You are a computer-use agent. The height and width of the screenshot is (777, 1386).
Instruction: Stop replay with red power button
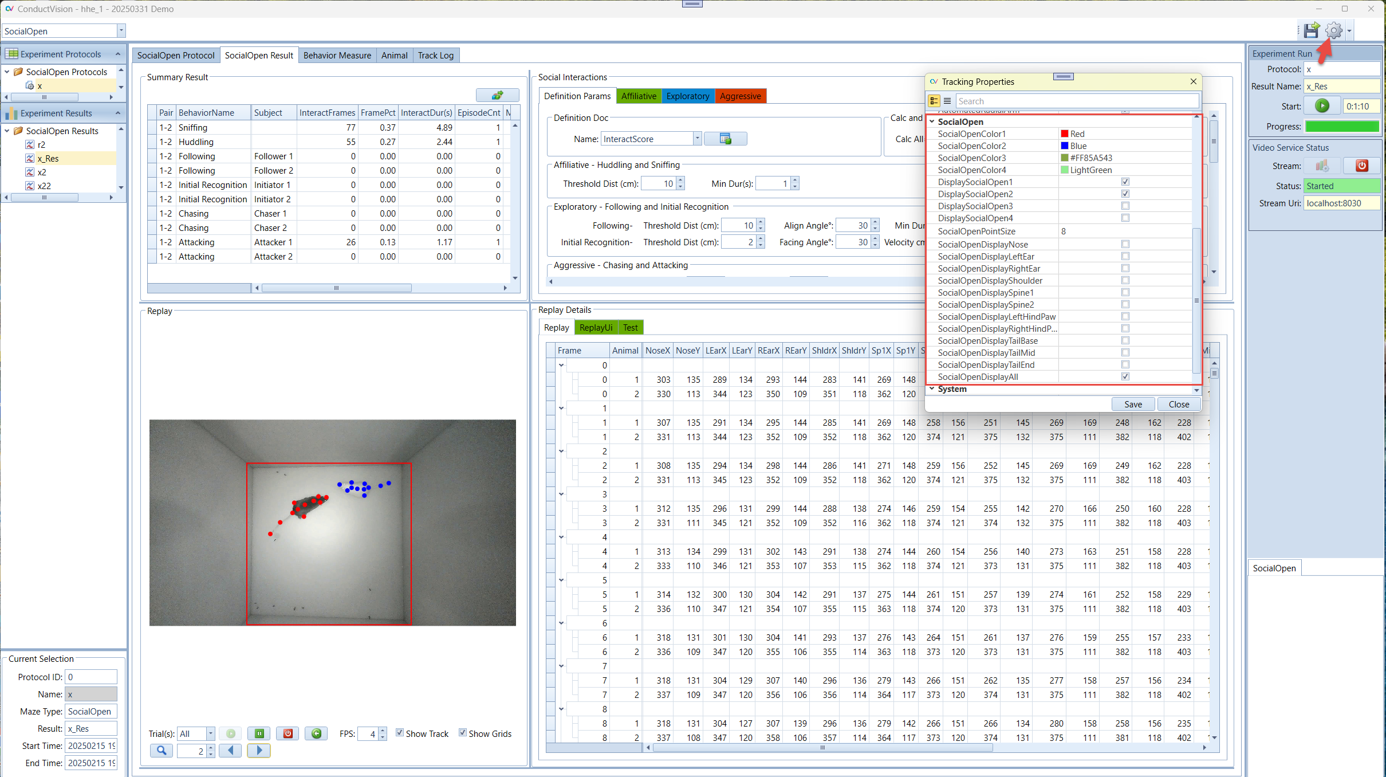(288, 733)
